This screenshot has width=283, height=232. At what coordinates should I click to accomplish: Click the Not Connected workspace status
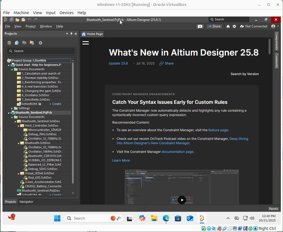[253, 26]
